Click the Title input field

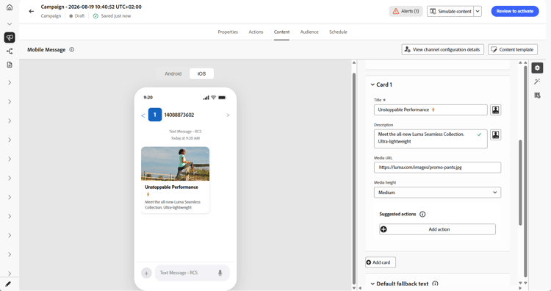431,109
